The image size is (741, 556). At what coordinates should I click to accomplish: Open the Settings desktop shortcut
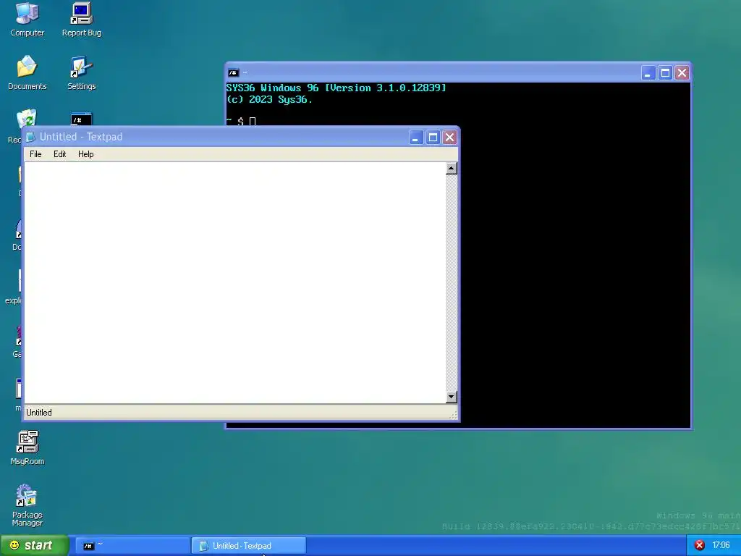pos(81,73)
